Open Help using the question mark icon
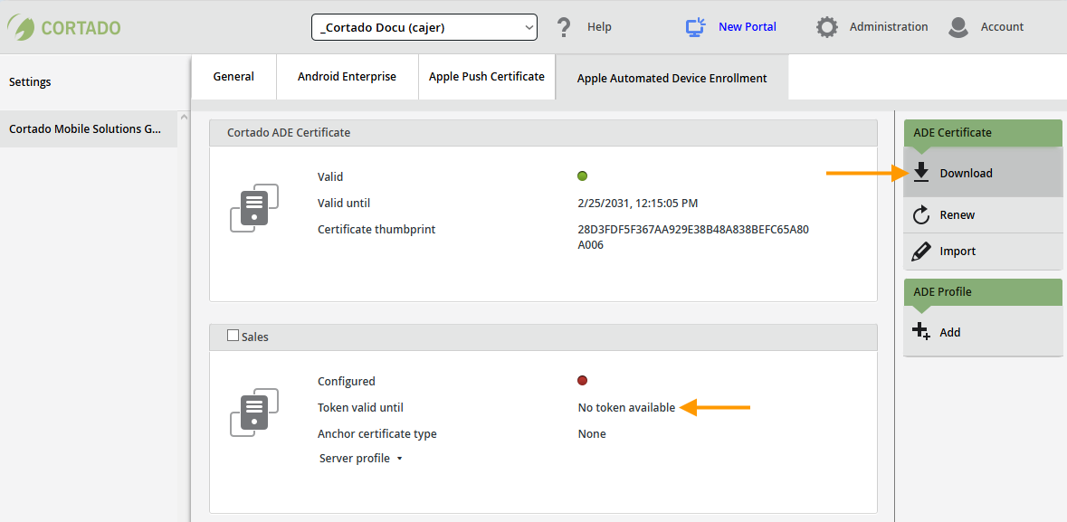Image resolution: width=1067 pixels, height=522 pixels. (563, 26)
